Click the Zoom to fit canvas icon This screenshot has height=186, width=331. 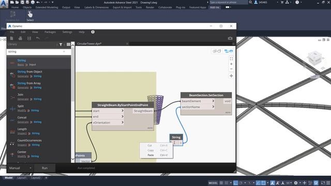coord(231,59)
